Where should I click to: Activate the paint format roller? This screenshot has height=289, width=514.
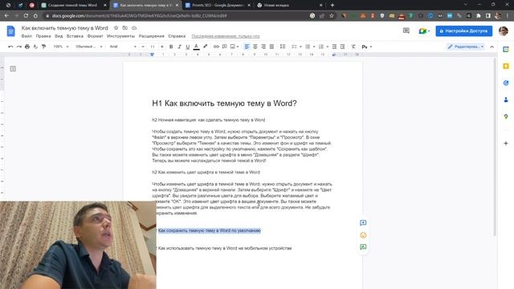coord(43,47)
